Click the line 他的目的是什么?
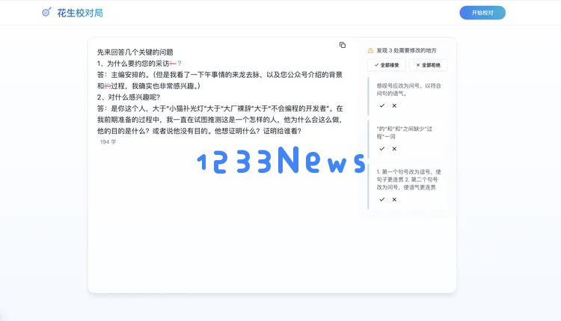The image size is (561, 321). pyautogui.click(x=199, y=131)
